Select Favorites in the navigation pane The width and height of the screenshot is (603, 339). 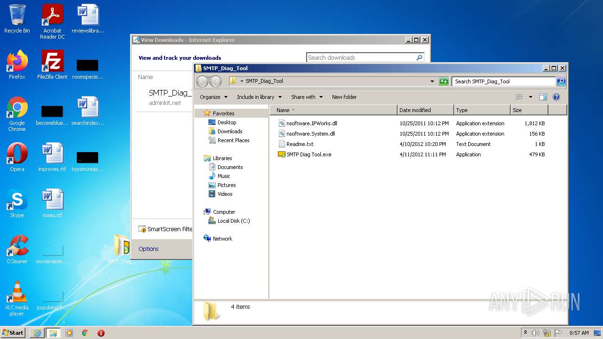point(223,113)
